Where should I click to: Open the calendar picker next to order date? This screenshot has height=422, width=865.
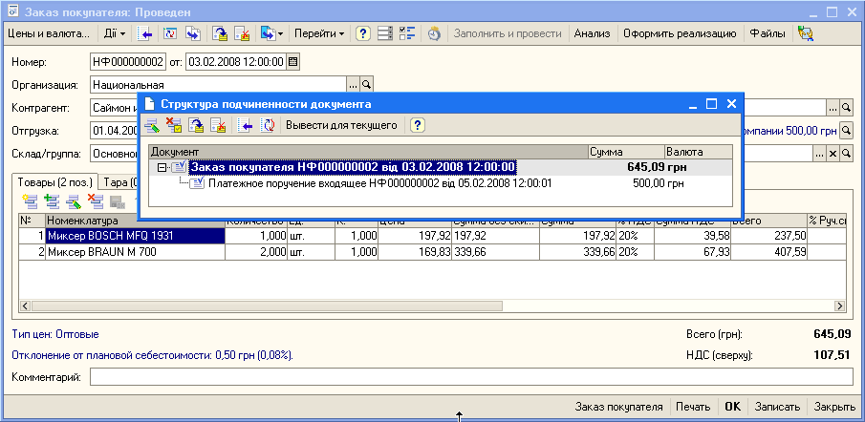[292, 61]
